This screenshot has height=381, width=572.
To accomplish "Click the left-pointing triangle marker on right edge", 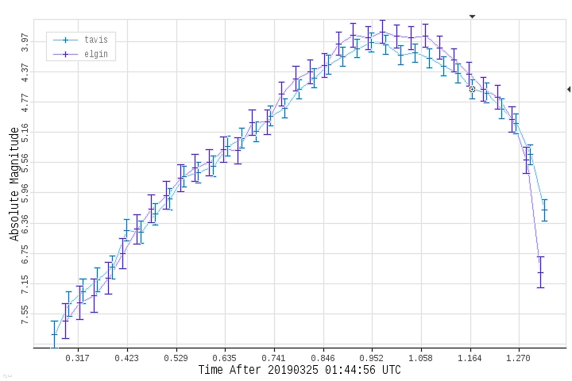I will (x=569, y=89).
